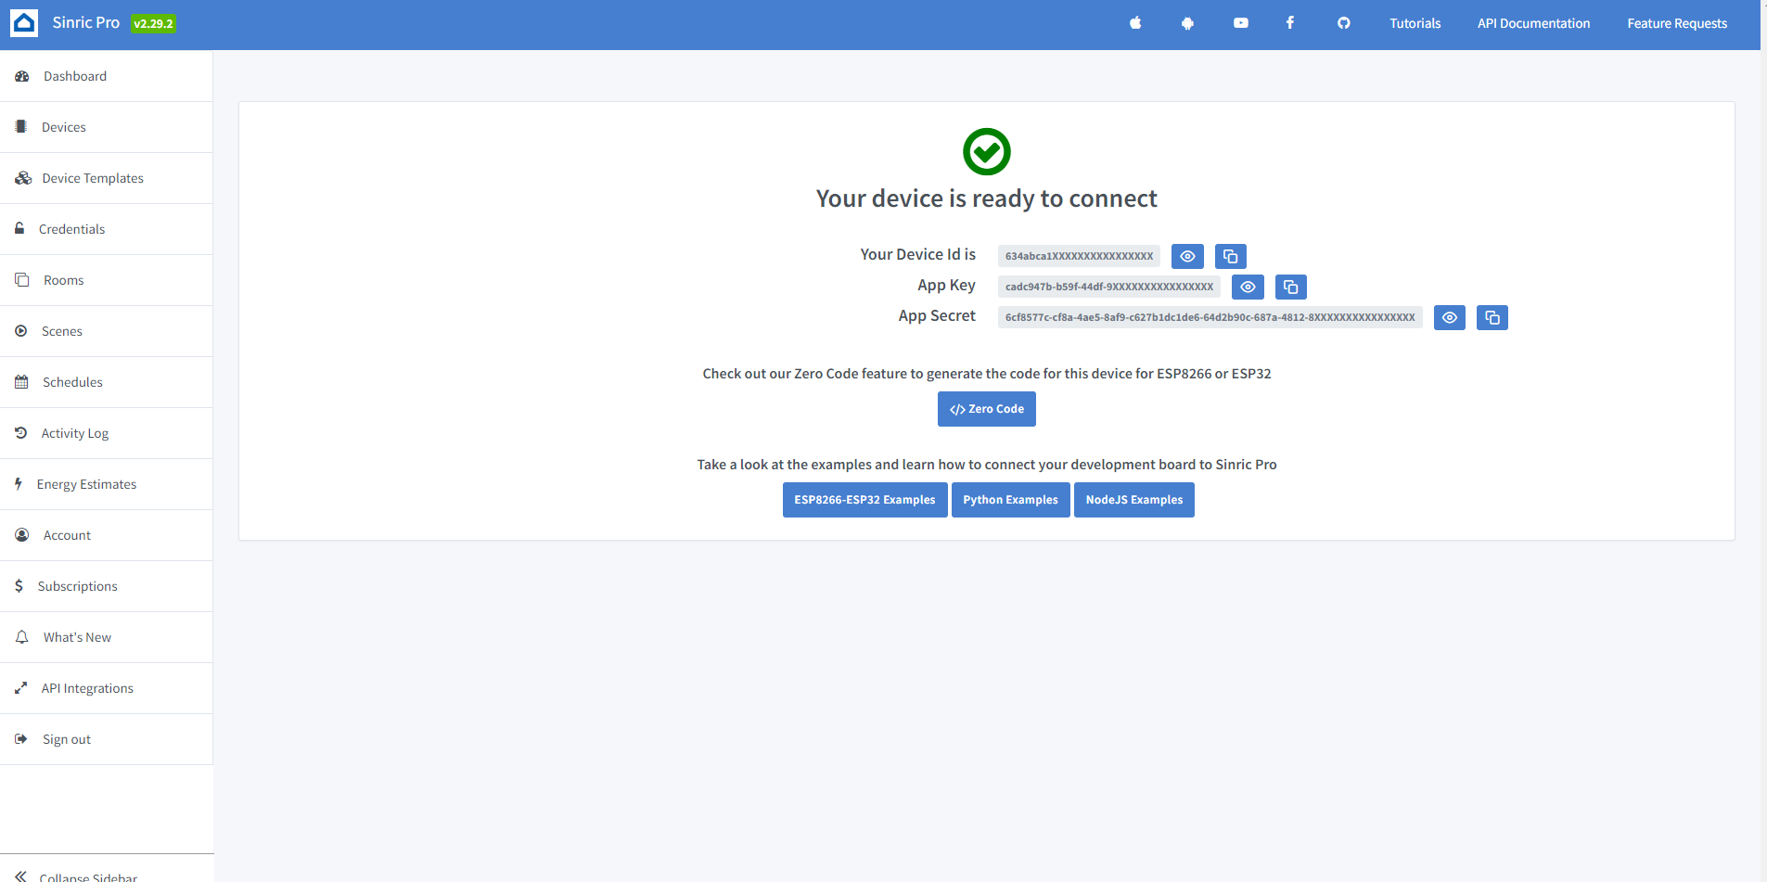The width and height of the screenshot is (1767, 882).
Task: Open Subscriptions page in sidebar
Action: click(107, 586)
